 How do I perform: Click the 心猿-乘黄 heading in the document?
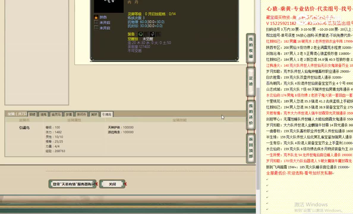point(310,9)
